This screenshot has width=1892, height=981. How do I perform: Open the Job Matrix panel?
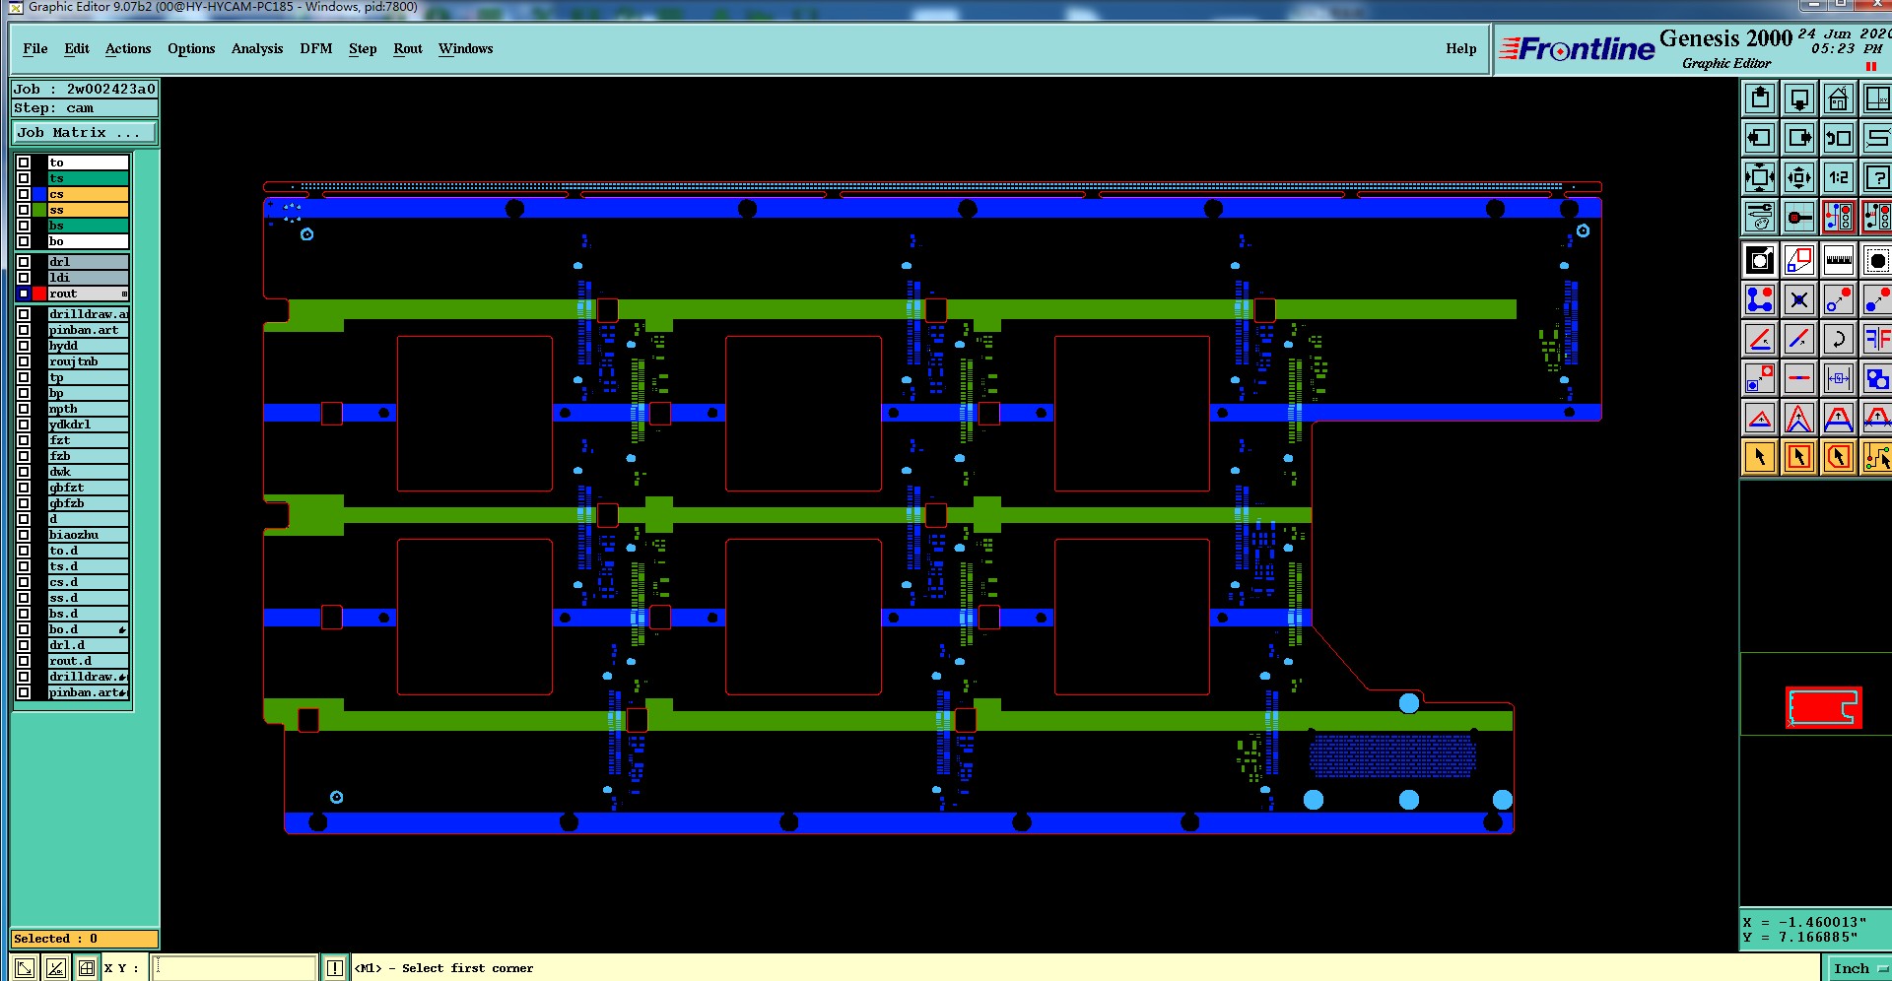click(x=84, y=132)
